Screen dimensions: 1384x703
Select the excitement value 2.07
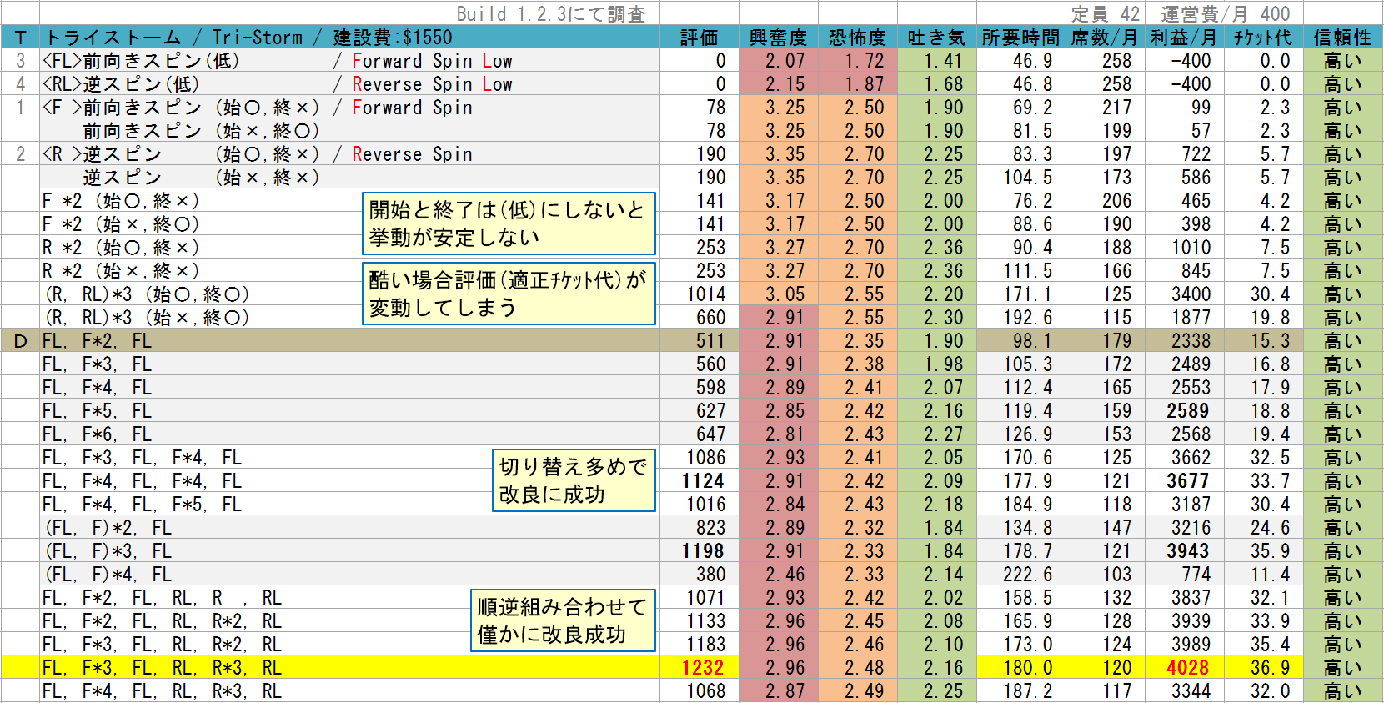[785, 61]
